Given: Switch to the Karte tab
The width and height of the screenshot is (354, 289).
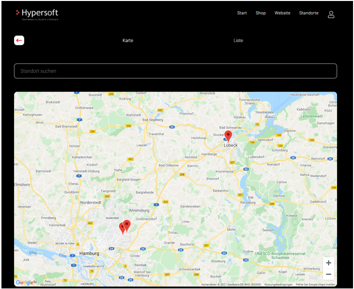Looking at the screenshot, I should pyautogui.click(x=128, y=41).
